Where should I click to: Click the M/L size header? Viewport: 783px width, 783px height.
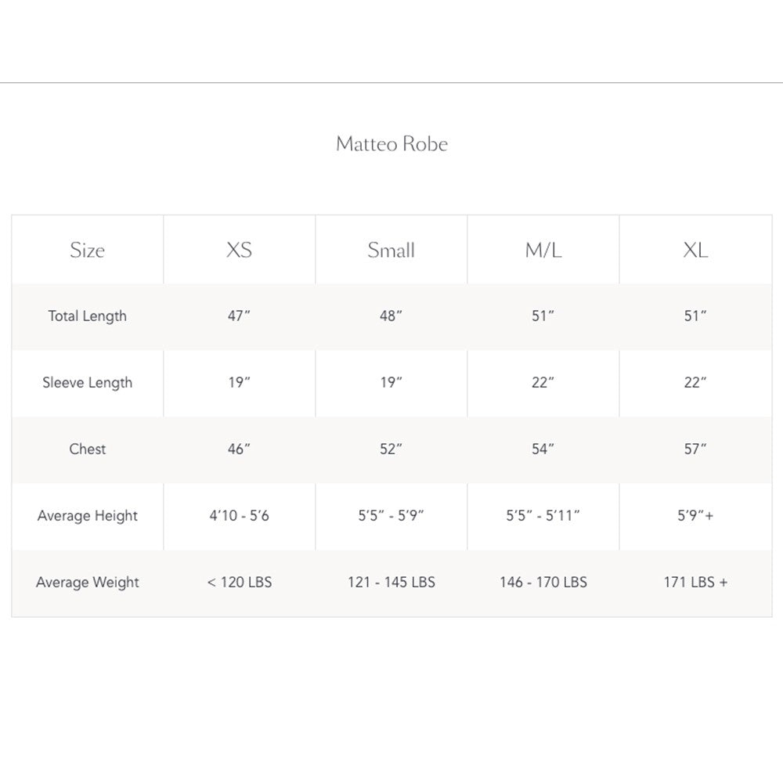click(543, 251)
